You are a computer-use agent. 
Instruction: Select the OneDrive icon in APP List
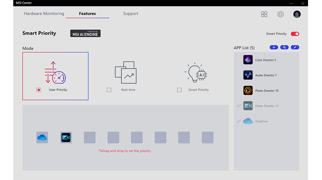tap(248, 121)
